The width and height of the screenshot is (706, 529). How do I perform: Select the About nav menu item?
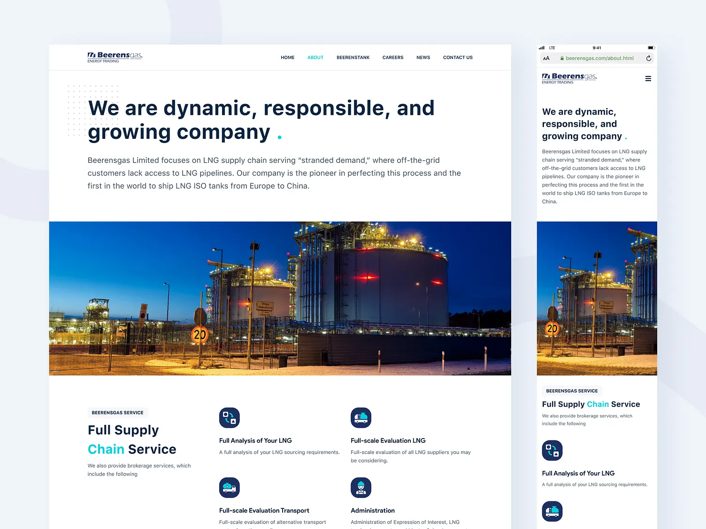pos(315,58)
